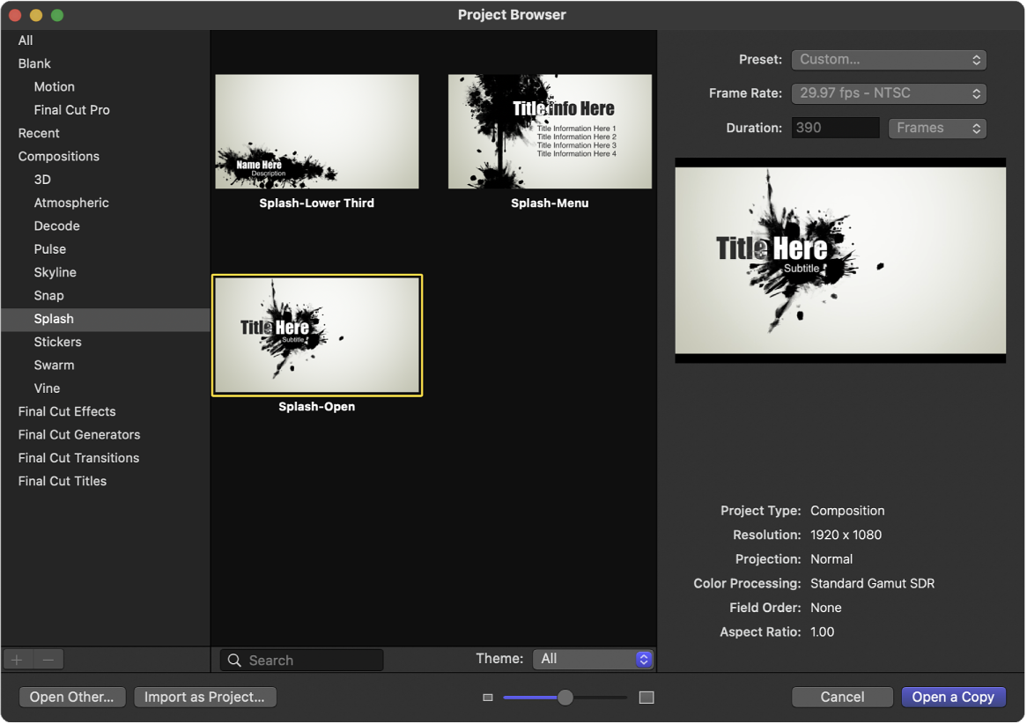Open the Frame Rate dropdown
Viewport: 1027px width, 724px height.
889,93
